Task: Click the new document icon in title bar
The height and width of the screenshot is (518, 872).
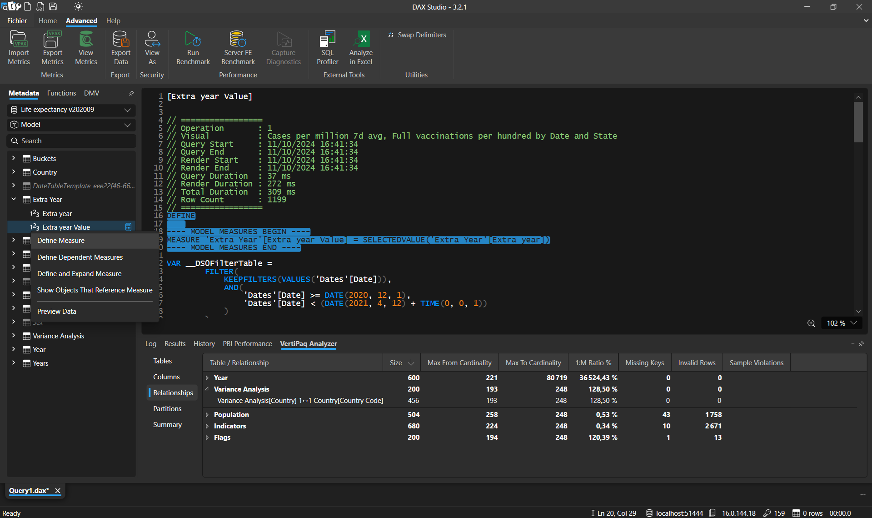Action: 28,6
